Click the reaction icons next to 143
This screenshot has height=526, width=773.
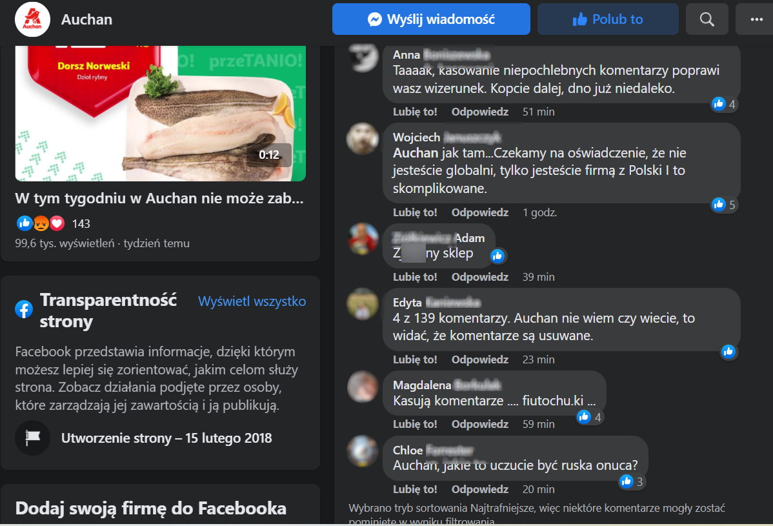(x=41, y=223)
